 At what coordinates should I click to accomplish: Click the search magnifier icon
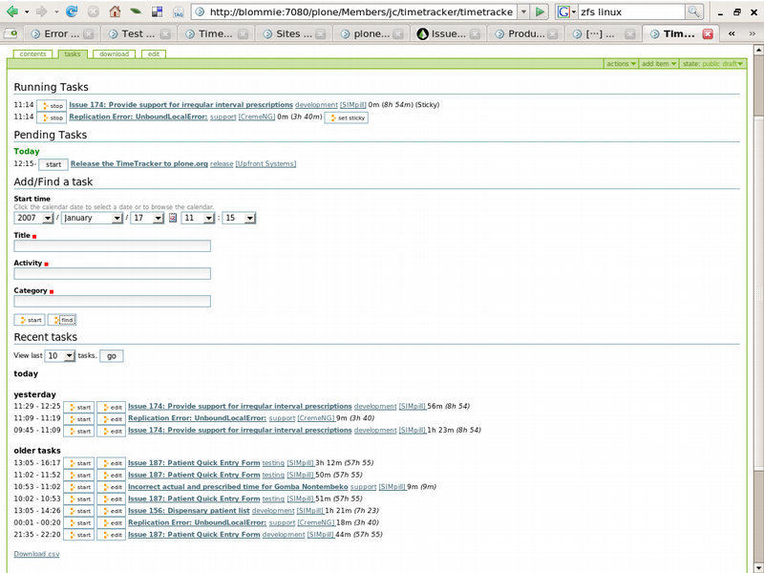click(694, 11)
